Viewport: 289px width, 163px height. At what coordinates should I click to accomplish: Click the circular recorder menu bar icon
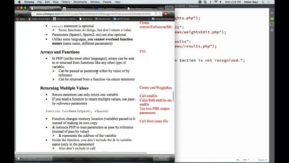[x=200, y=2]
